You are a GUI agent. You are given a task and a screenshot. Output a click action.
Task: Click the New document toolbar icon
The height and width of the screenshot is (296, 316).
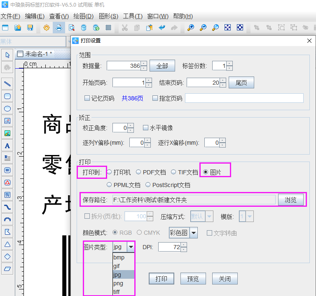click(5, 28)
